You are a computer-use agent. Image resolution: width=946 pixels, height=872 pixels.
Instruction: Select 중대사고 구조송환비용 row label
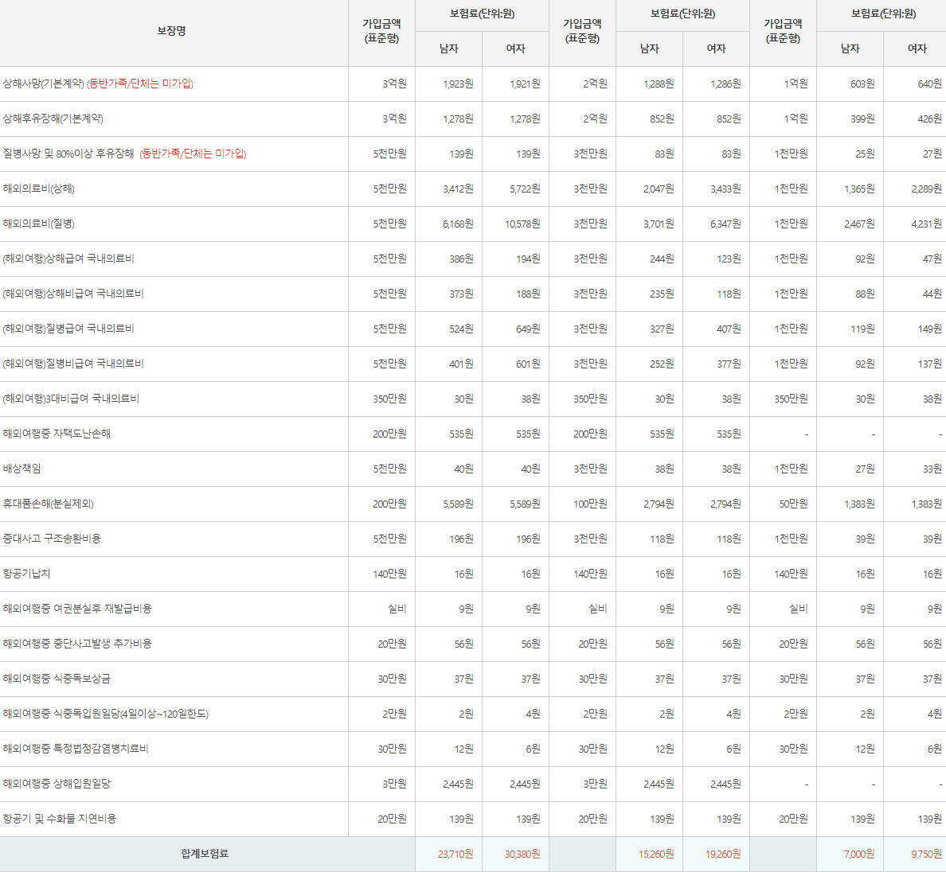tap(52, 538)
